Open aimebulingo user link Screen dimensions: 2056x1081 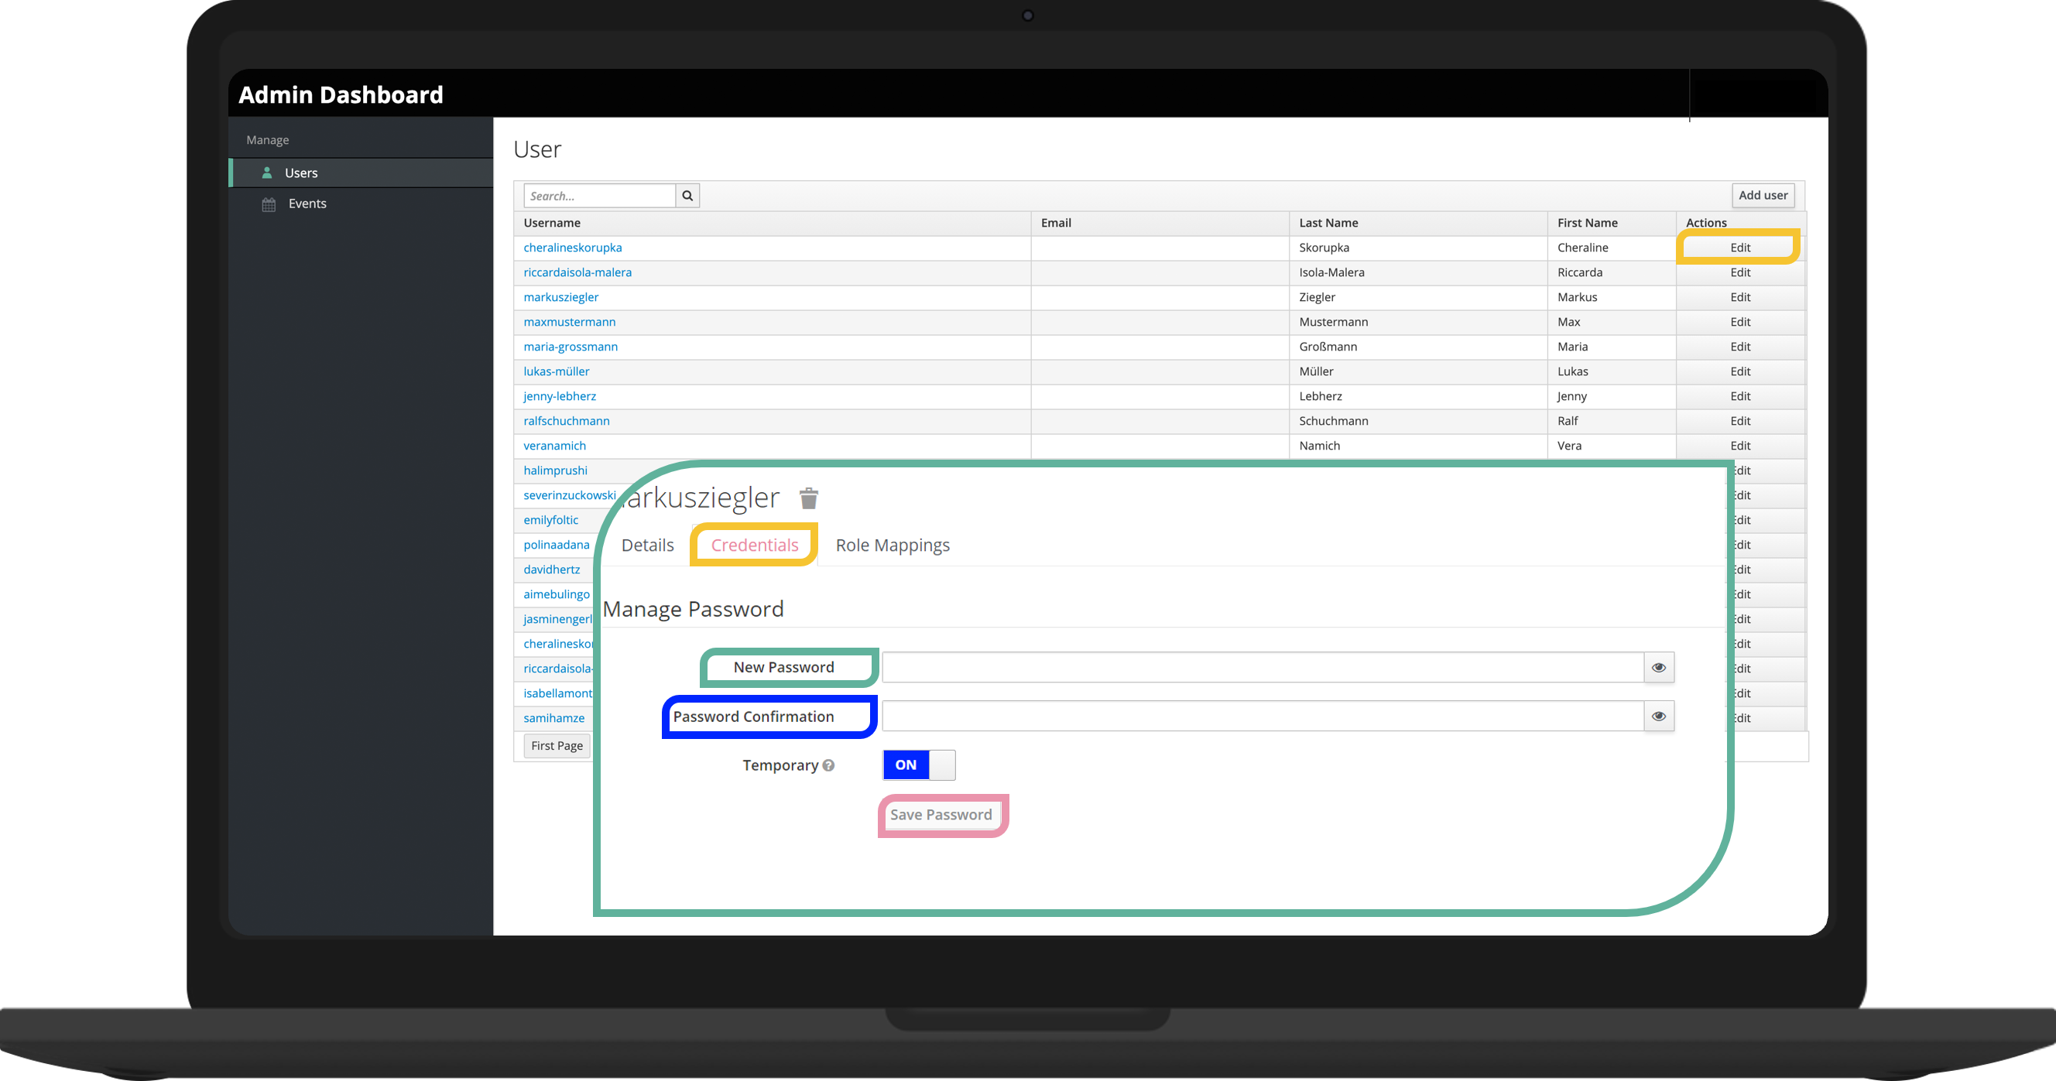[x=557, y=594]
